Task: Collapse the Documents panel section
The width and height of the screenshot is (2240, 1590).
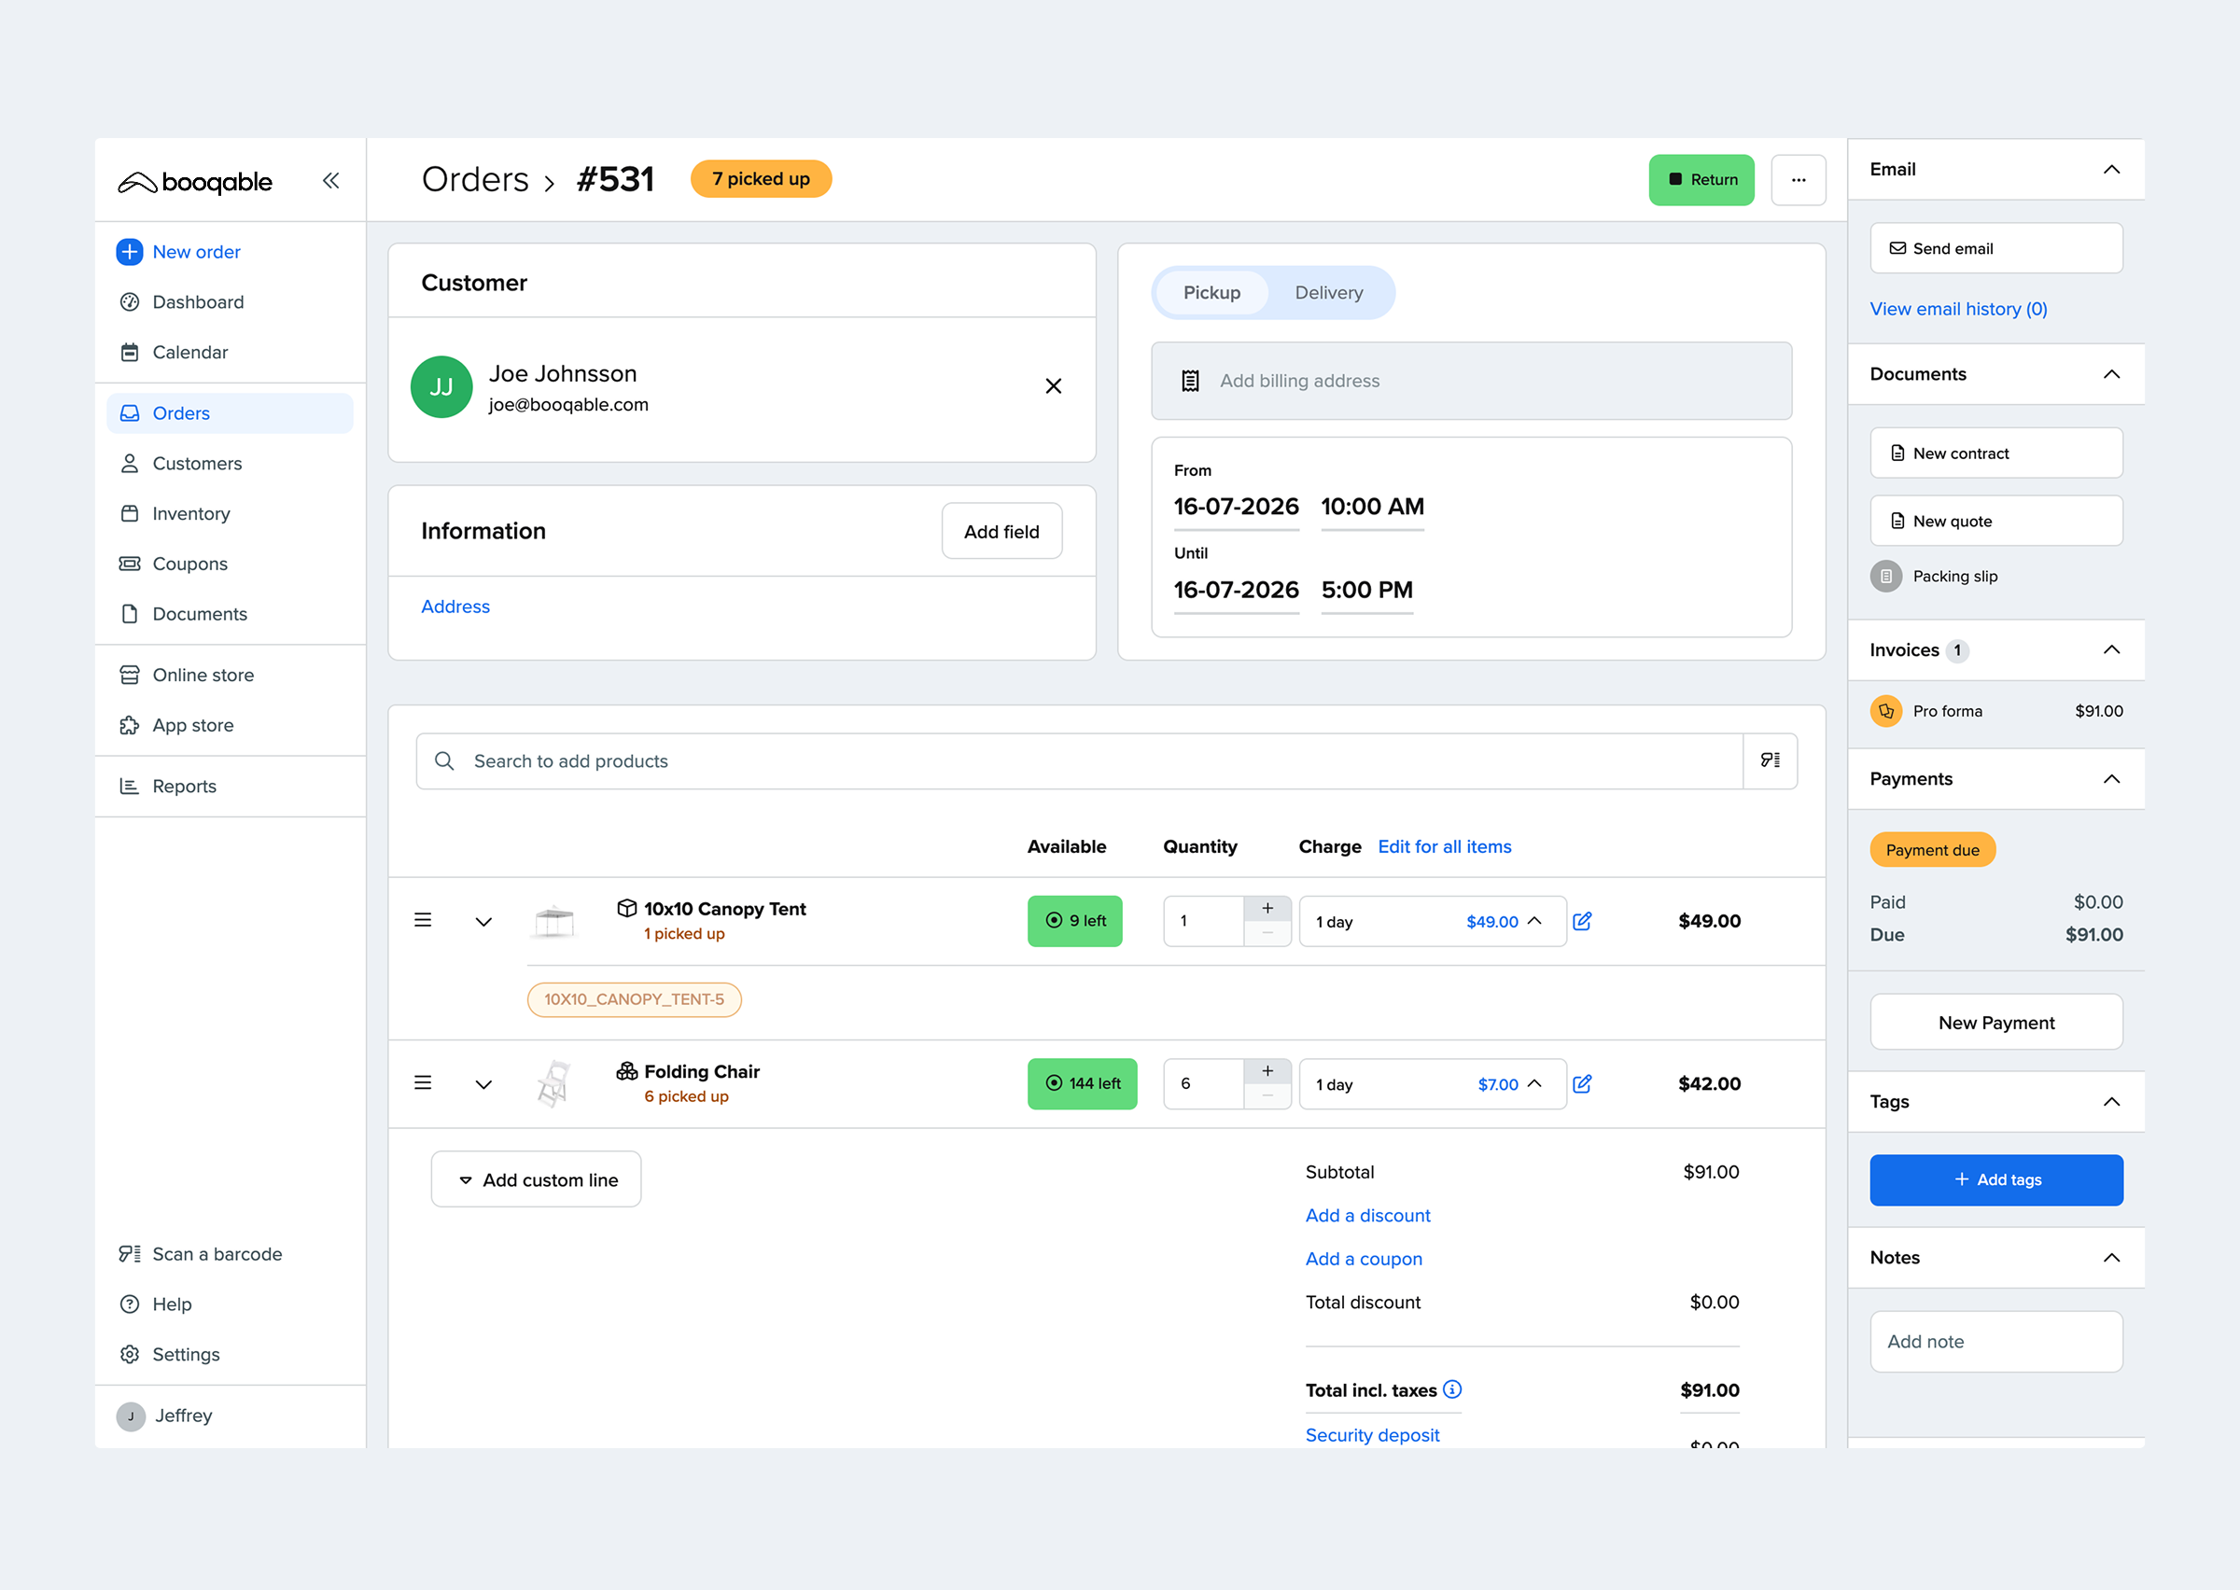Action: (x=2111, y=374)
